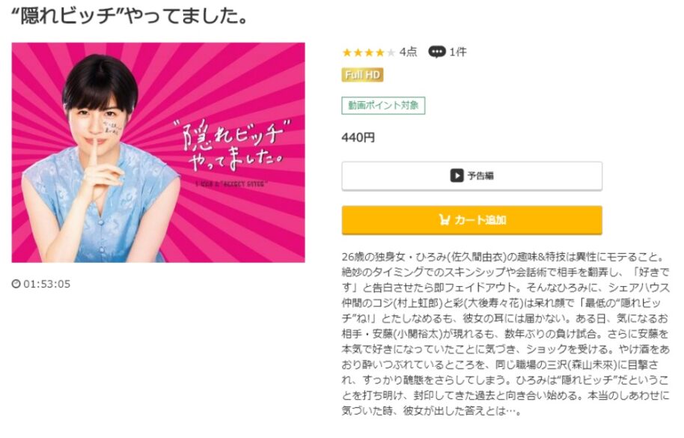The width and height of the screenshot is (684, 438).
Task: Click the Full HD badge
Action: 362,75
